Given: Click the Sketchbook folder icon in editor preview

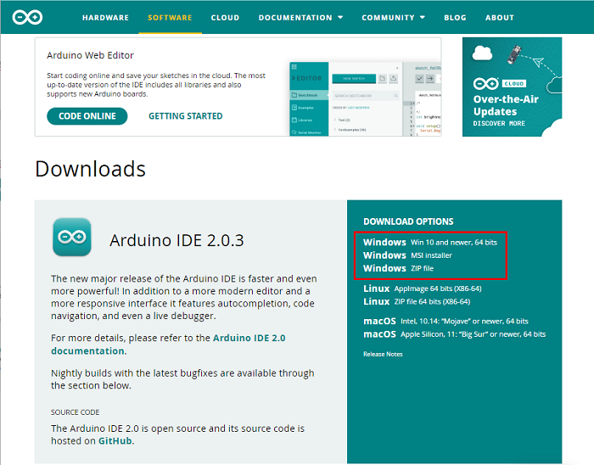Looking at the screenshot, I should tap(294, 97).
